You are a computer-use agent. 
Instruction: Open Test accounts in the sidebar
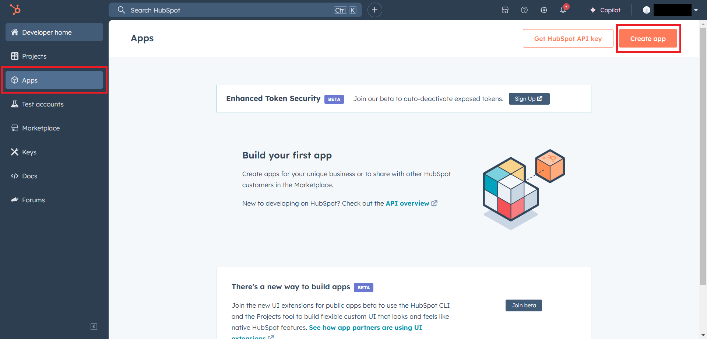[54, 104]
